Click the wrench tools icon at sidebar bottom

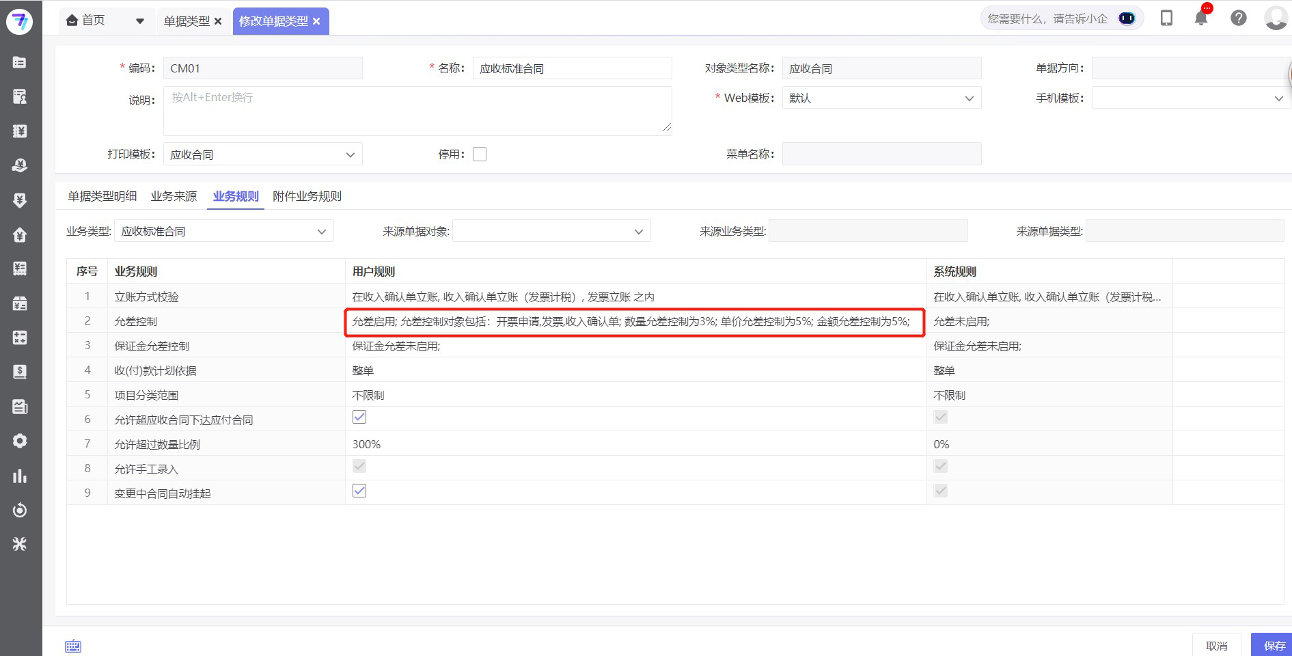tap(20, 544)
